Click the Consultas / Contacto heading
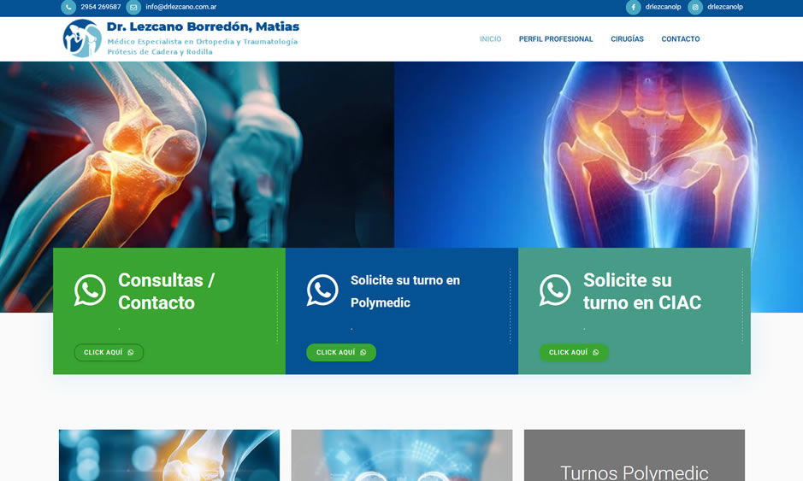This screenshot has width=803, height=481. coord(167,291)
